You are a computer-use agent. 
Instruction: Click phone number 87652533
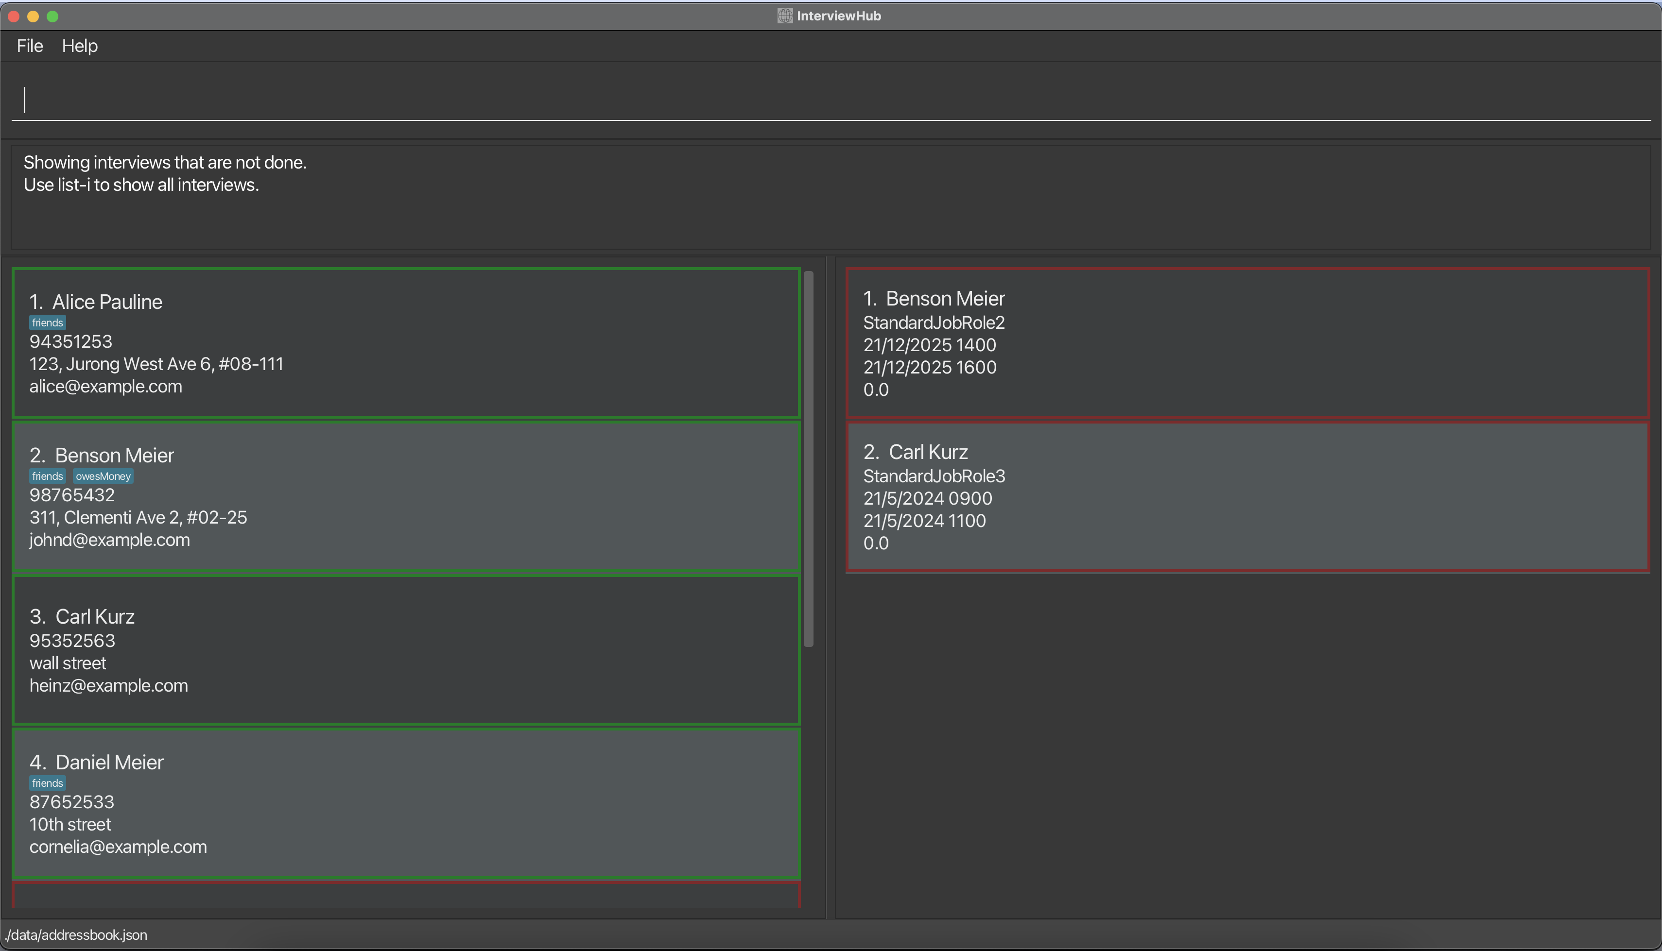72,802
